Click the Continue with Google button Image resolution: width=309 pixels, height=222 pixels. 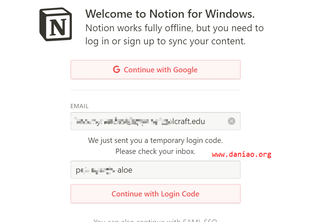pos(156,70)
